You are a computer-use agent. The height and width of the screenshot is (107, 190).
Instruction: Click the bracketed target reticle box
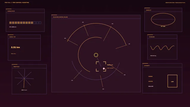pos(101,67)
